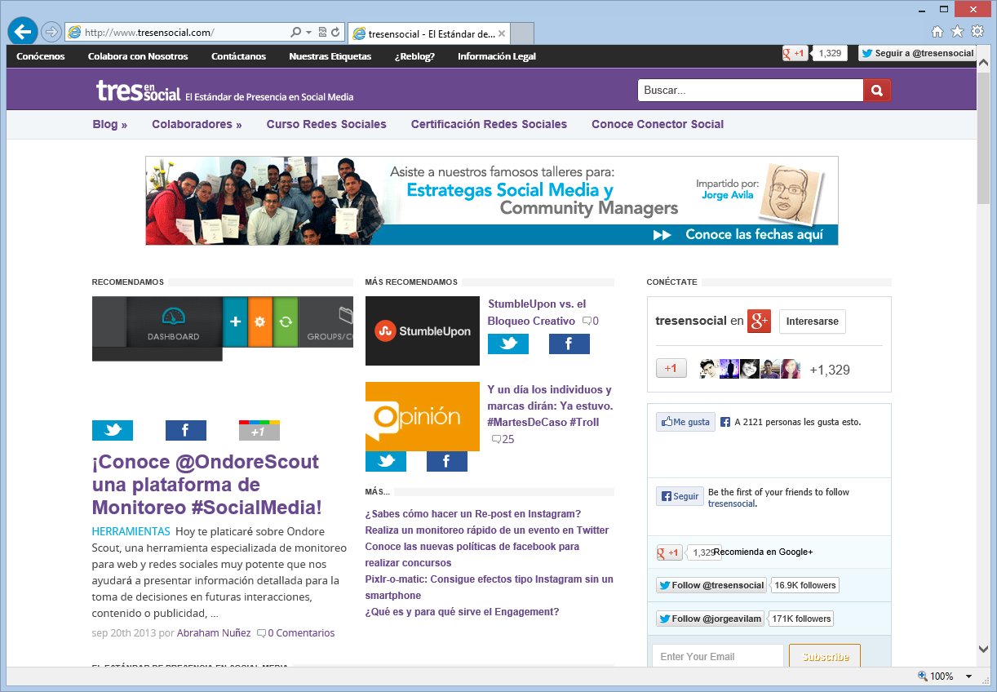
Task: Select the tresensocial browser tab
Action: (x=428, y=34)
